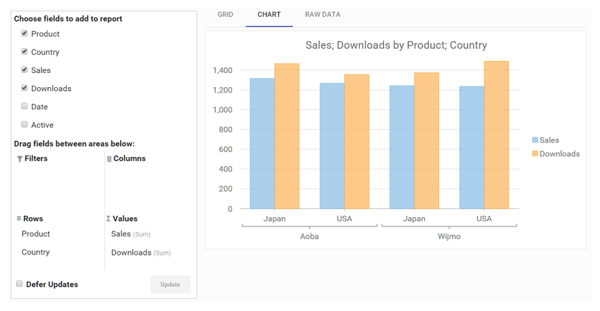Uncheck the Product field checkbox
Viewport: 600px width, 311px height.
(25, 34)
